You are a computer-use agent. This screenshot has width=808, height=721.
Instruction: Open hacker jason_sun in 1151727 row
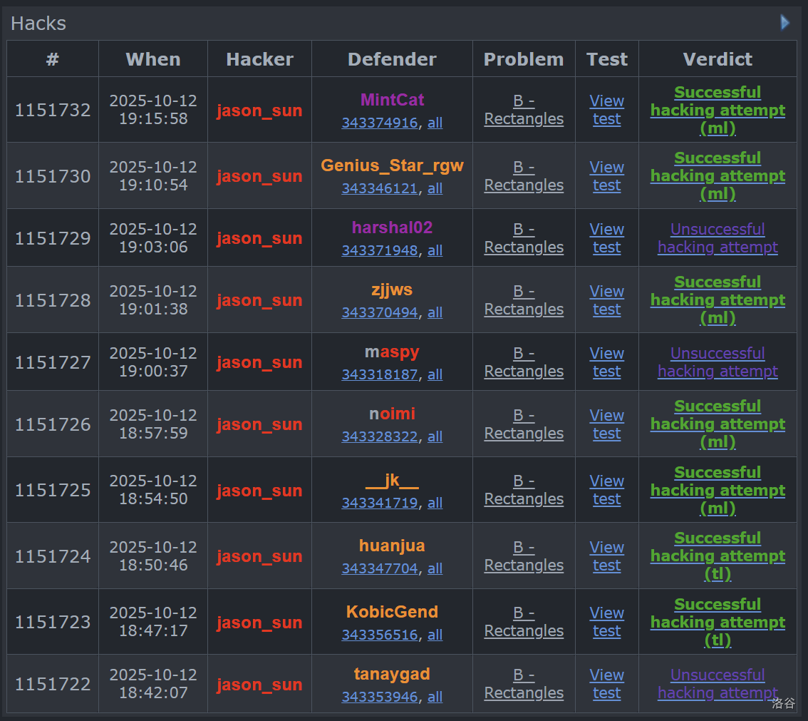(259, 362)
